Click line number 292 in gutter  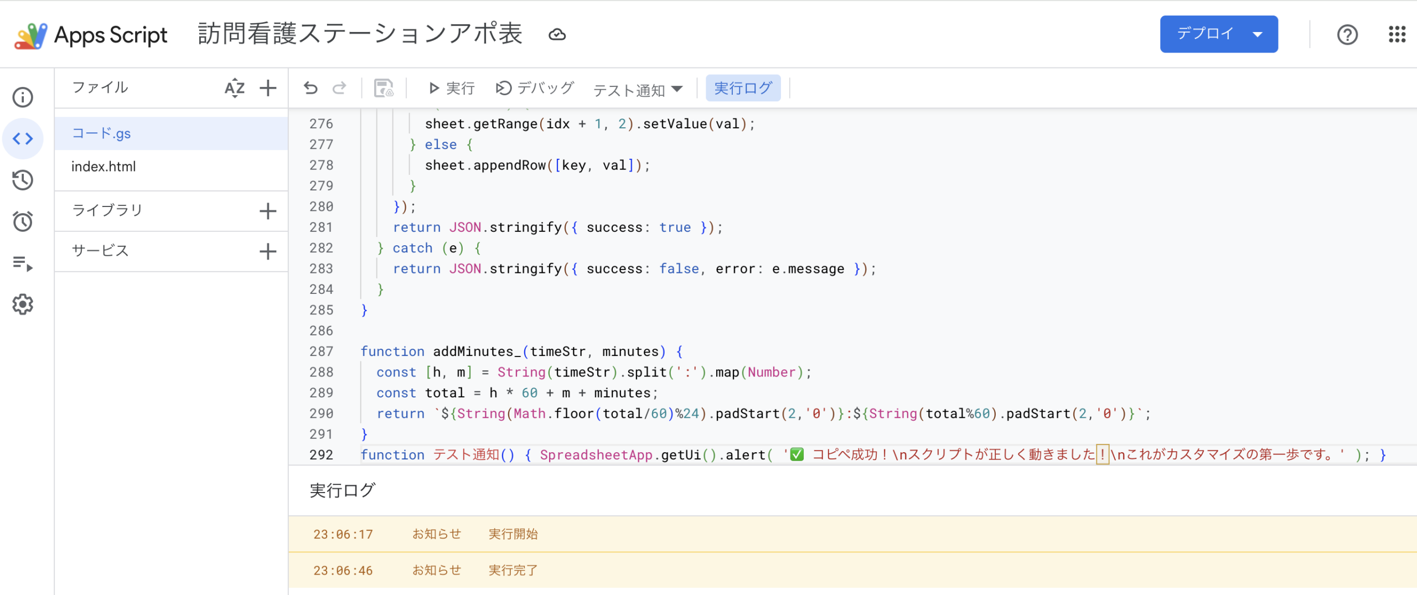pos(322,455)
